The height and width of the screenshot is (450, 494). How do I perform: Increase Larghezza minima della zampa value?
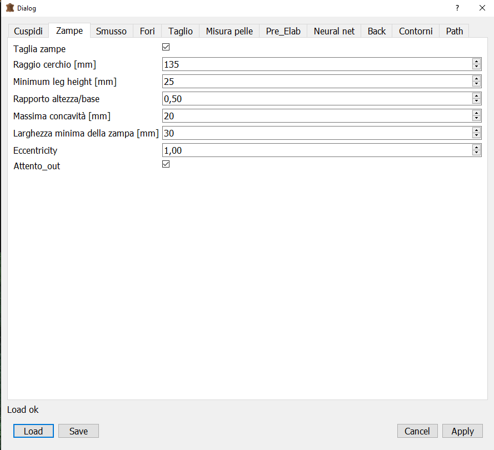(476, 130)
